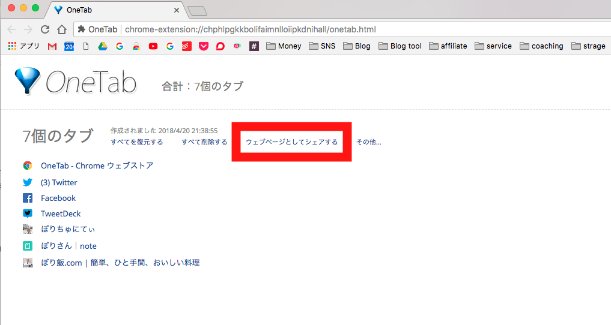
Task: Click the Chrome favicon beside OneTab Web Store entry
Action: (x=28, y=165)
